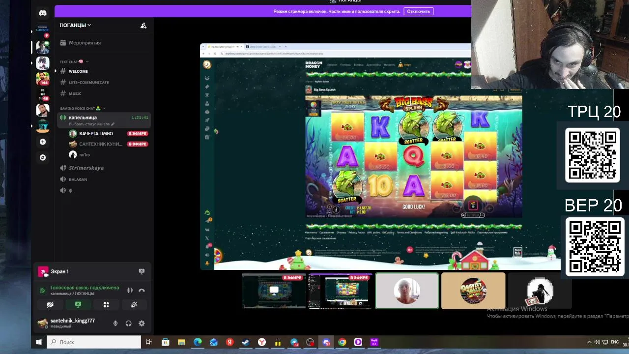Open noise suppression waveform icon
This screenshot has height=354, width=629.
tap(130, 290)
